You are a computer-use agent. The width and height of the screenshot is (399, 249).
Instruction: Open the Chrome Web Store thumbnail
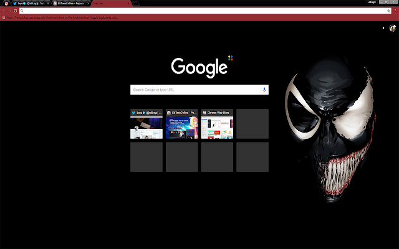pos(217,124)
